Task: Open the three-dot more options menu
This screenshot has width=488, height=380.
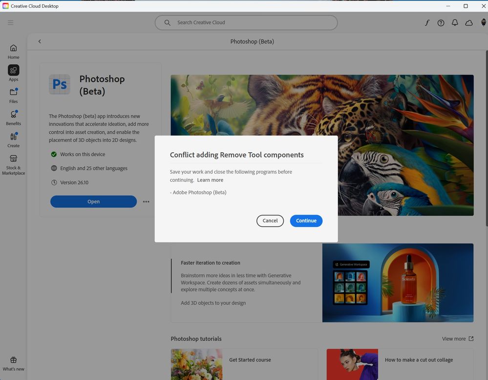Action: tap(146, 201)
